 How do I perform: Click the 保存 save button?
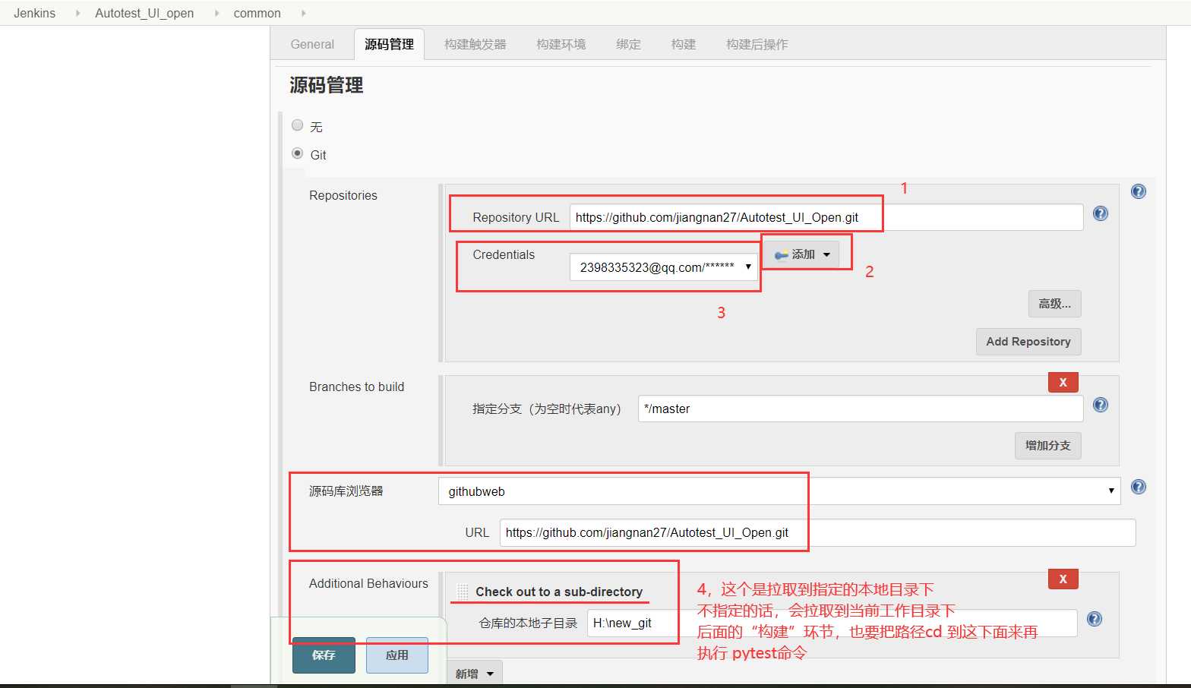pyautogui.click(x=324, y=655)
